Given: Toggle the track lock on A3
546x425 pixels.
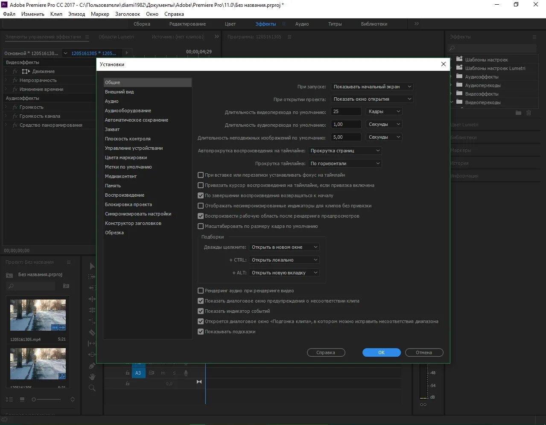Looking at the screenshot, I should click(x=127, y=373).
